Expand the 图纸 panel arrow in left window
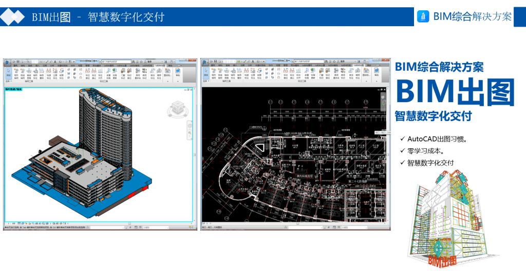The height and width of the screenshot is (279, 526). [x=168, y=82]
